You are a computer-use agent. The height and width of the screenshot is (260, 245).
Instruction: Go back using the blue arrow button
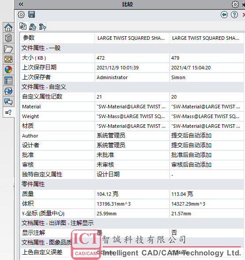224,15
